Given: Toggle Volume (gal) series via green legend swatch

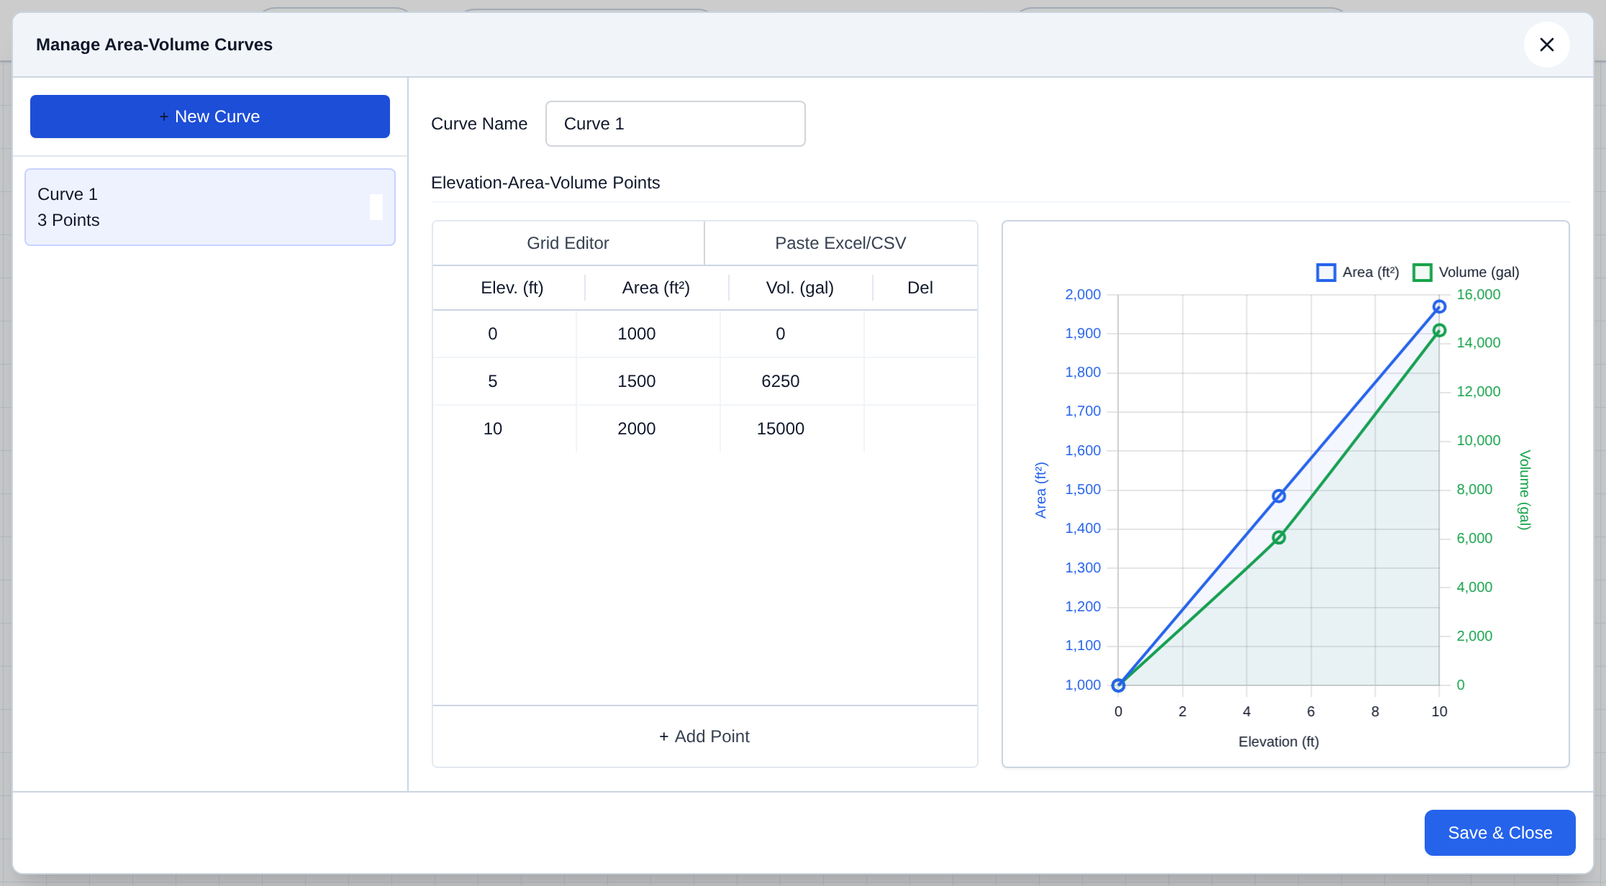Looking at the screenshot, I should (x=1422, y=273).
